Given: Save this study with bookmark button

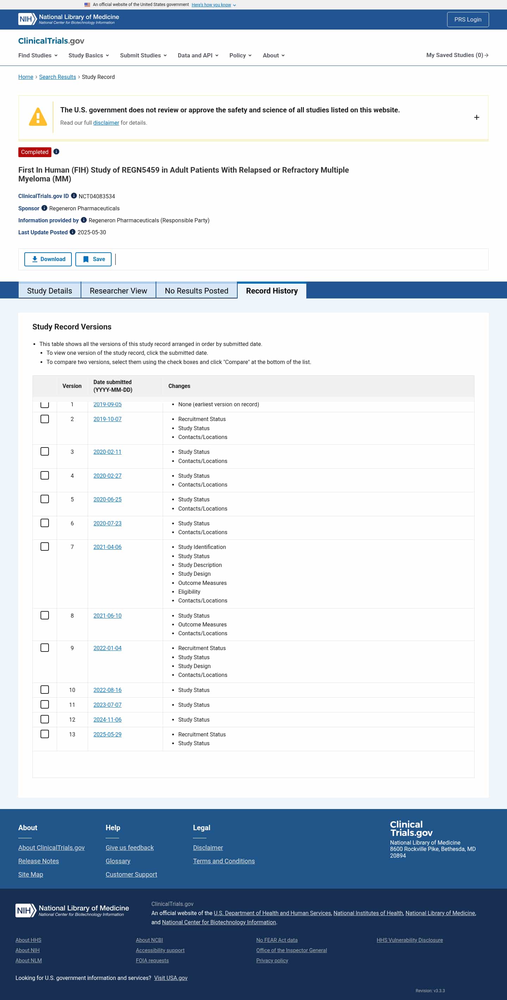Looking at the screenshot, I should click(x=94, y=259).
